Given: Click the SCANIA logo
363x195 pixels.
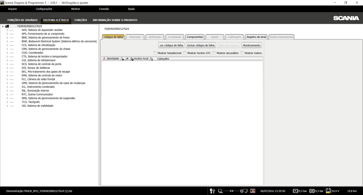Looking at the screenshot, I should [346, 18].
